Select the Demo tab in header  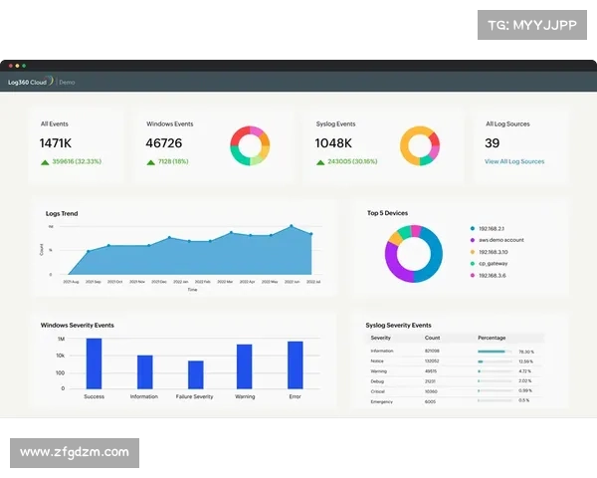point(67,82)
